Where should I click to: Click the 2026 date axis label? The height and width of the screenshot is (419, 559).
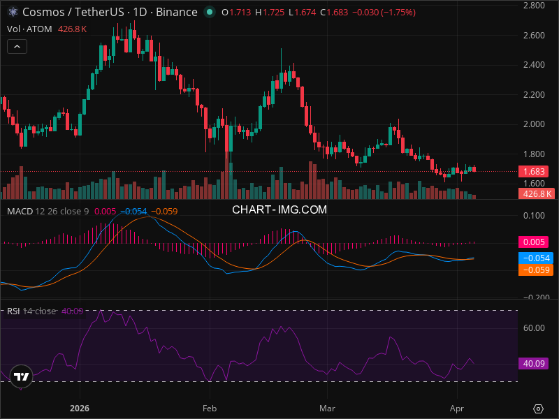tap(80, 409)
